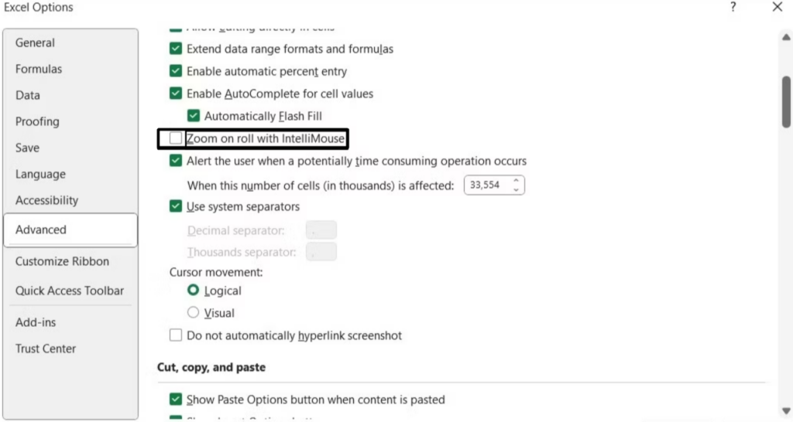This screenshot has width=793, height=422.
Task: Click the scrollbar down arrow
Action: click(x=786, y=411)
